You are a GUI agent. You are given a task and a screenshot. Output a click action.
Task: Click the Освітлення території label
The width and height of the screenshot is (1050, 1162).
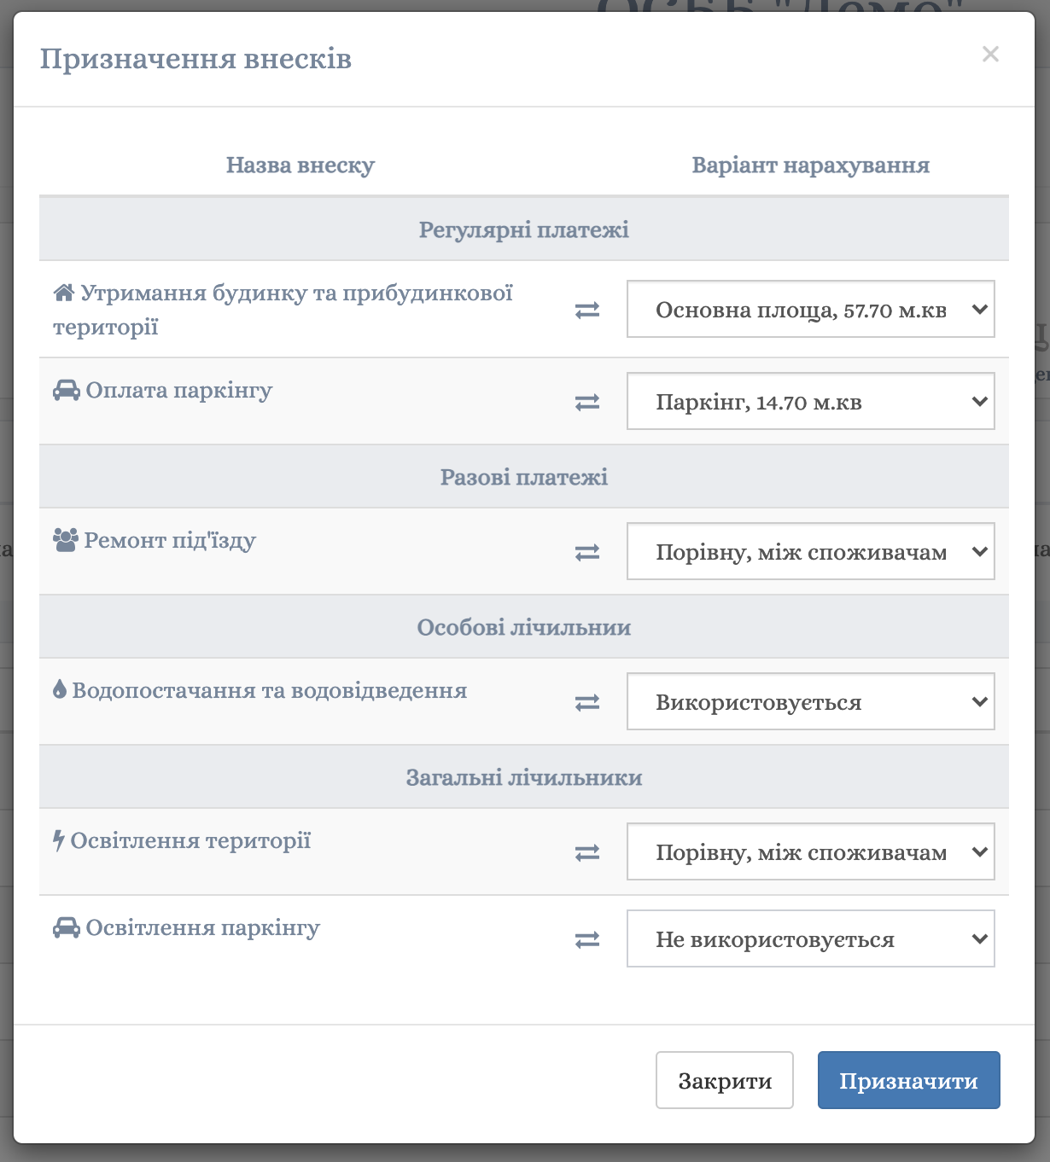point(190,841)
